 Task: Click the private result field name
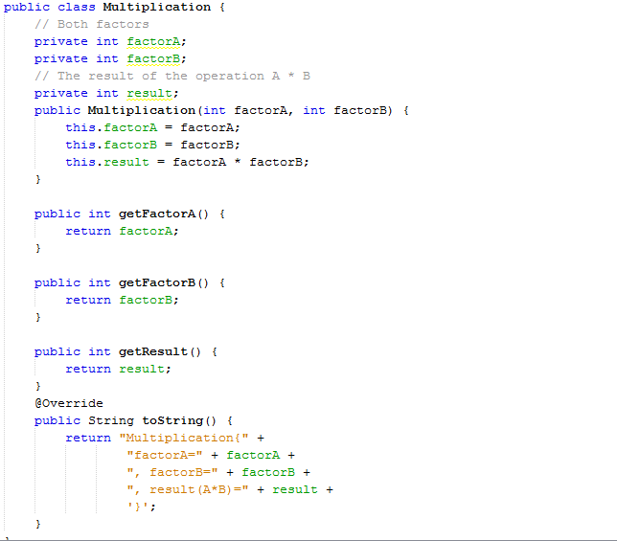point(149,93)
